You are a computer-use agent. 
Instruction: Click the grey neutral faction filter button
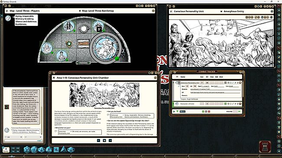(206, 111)
